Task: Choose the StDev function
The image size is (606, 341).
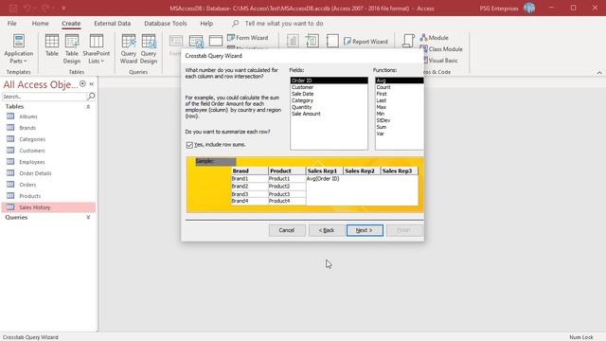Action: tap(400, 120)
